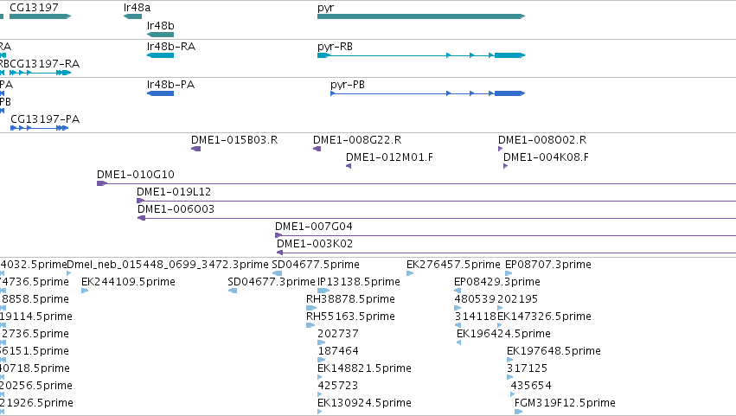Click the 314118 feature label
736x416 pixels.
tap(475, 317)
